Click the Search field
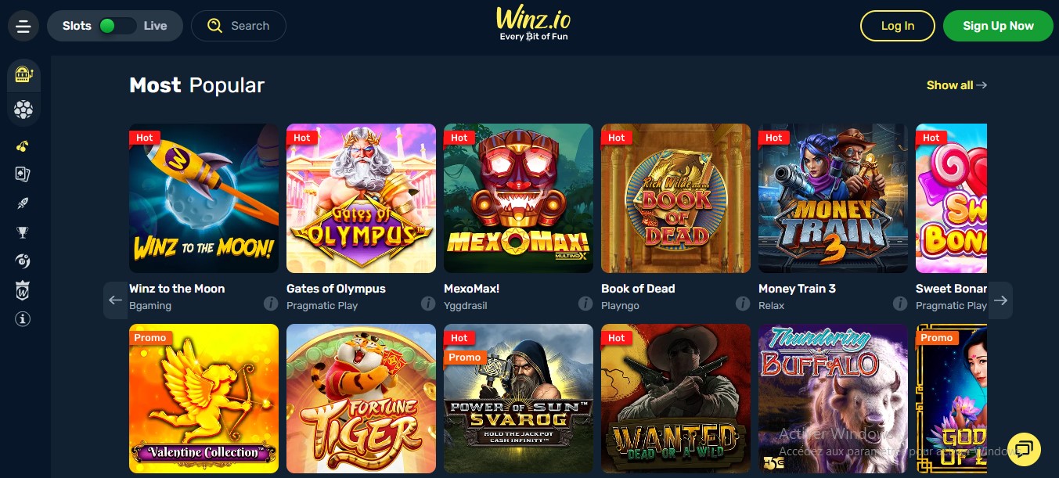The image size is (1059, 478). click(x=239, y=26)
